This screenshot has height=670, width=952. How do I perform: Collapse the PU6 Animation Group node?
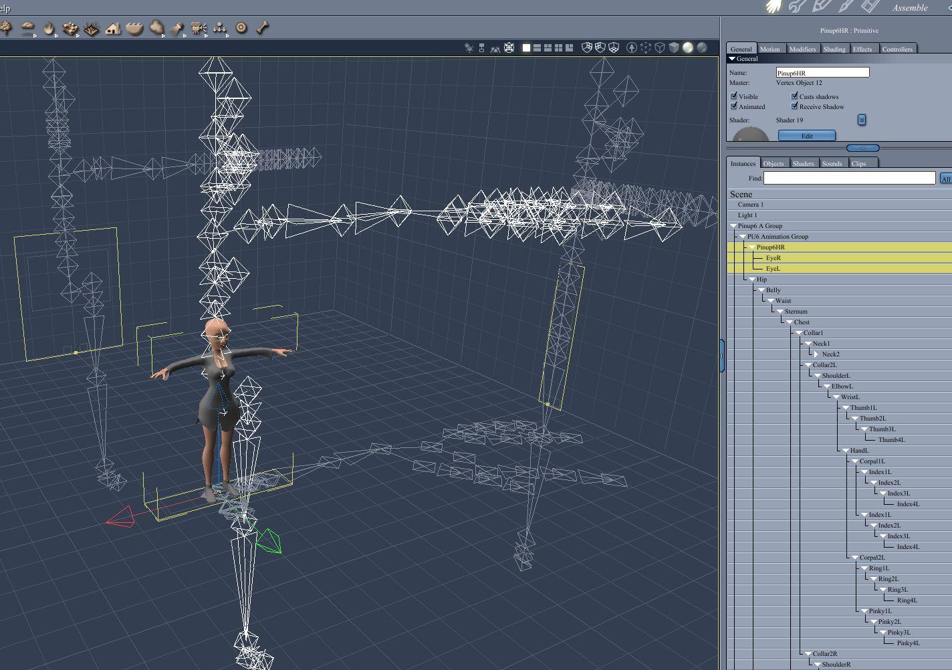743,237
